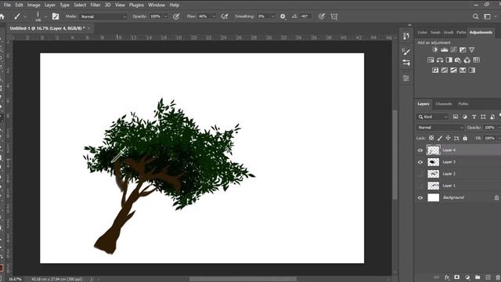
Task: Click the Flow value field
Action: tap(204, 16)
